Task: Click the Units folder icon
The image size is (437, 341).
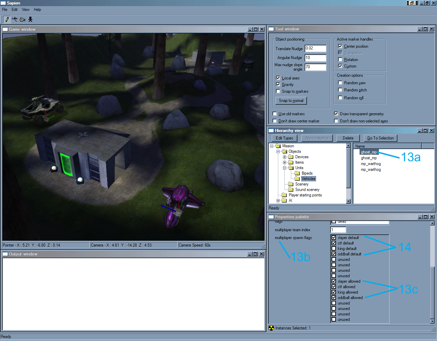Action: pos(291,168)
